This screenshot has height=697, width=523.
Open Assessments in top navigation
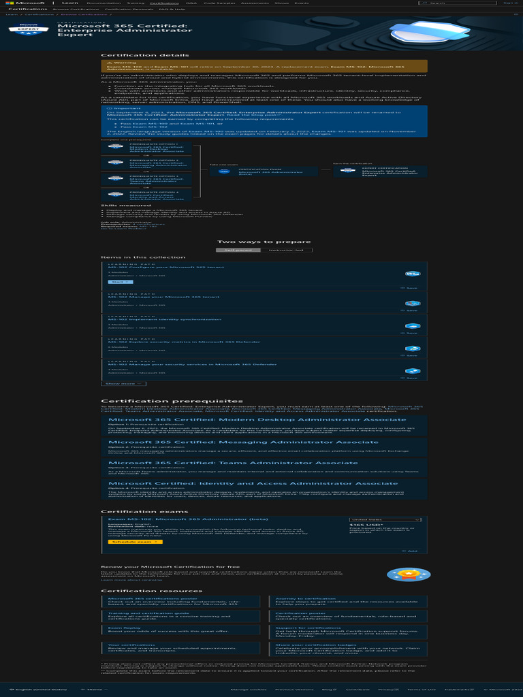click(x=255, y=3)
